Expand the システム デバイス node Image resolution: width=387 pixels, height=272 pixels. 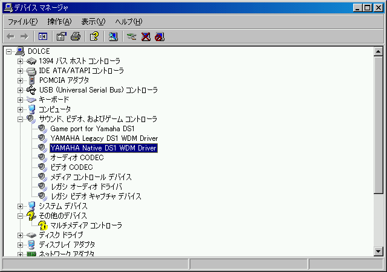pos(20,206)
